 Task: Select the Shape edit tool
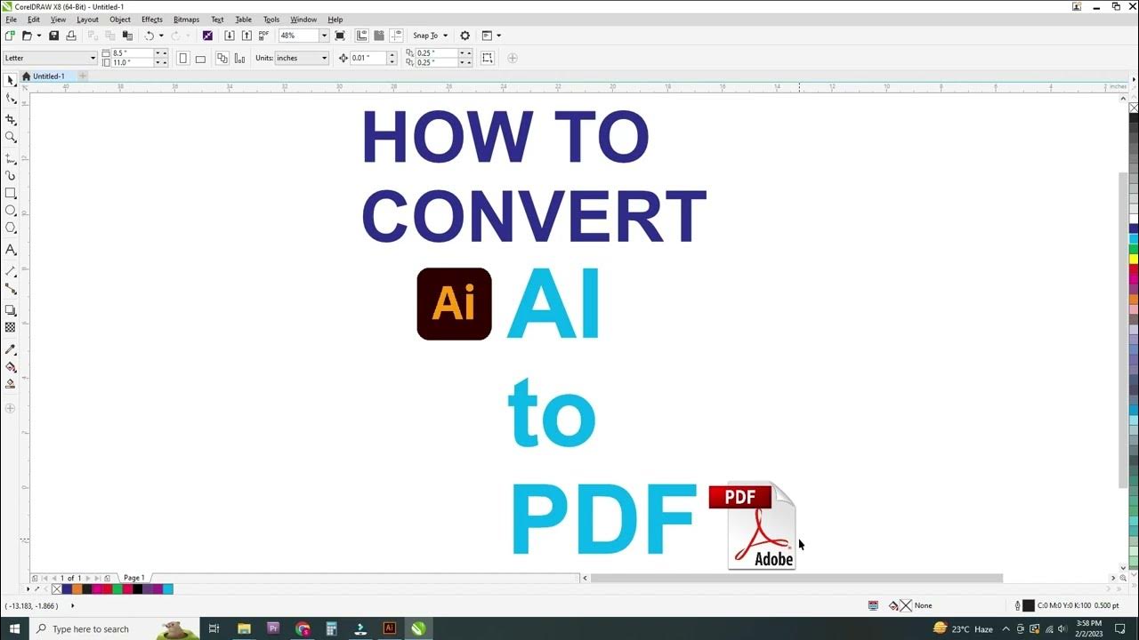click(11, 99)
